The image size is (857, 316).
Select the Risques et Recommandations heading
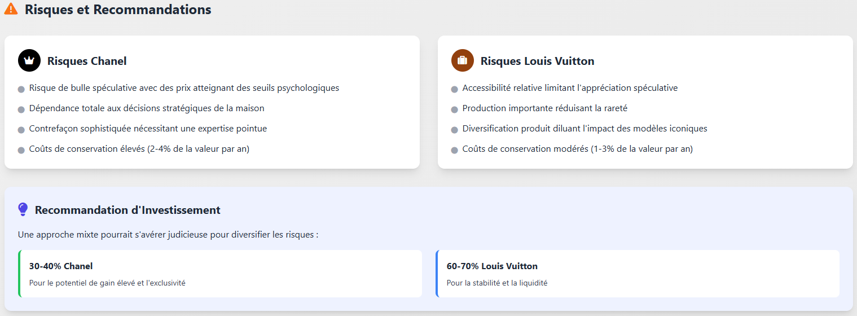pyautogui.click(x=118, y=10)
